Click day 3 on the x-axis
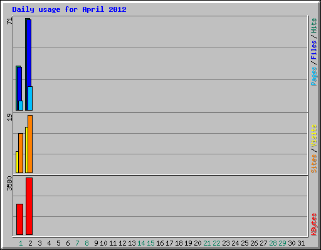This screenshot has width=321, height=250. (39, 243)
